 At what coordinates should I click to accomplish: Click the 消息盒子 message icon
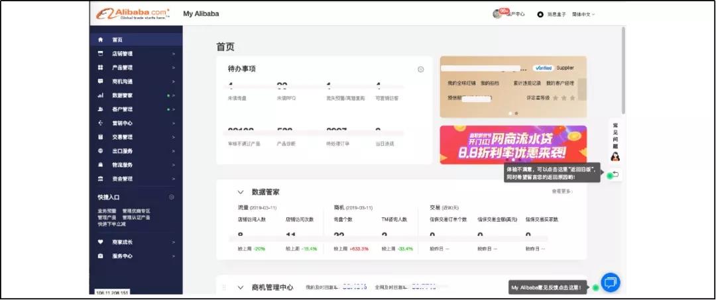tap(540, 14)
